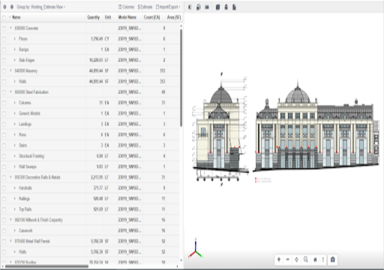Open the Columns chooser
Viewport: 384px width, 270px height.
(126, 7)
